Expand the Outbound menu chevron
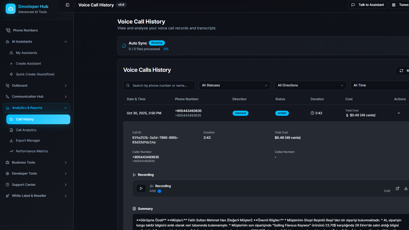The height and width of the screenshot is (230, 409). tap(66, 86)
